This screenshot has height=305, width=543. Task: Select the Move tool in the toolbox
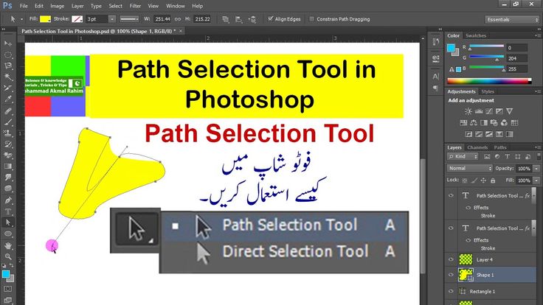pos(8,43)
